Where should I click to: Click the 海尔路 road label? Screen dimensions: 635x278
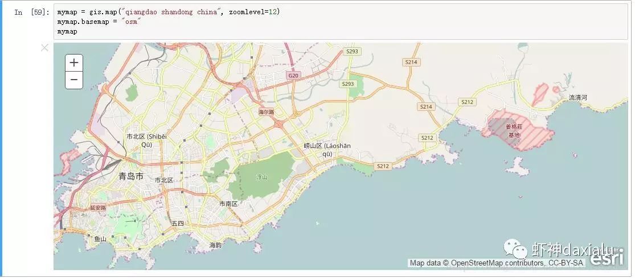(266, 112)
